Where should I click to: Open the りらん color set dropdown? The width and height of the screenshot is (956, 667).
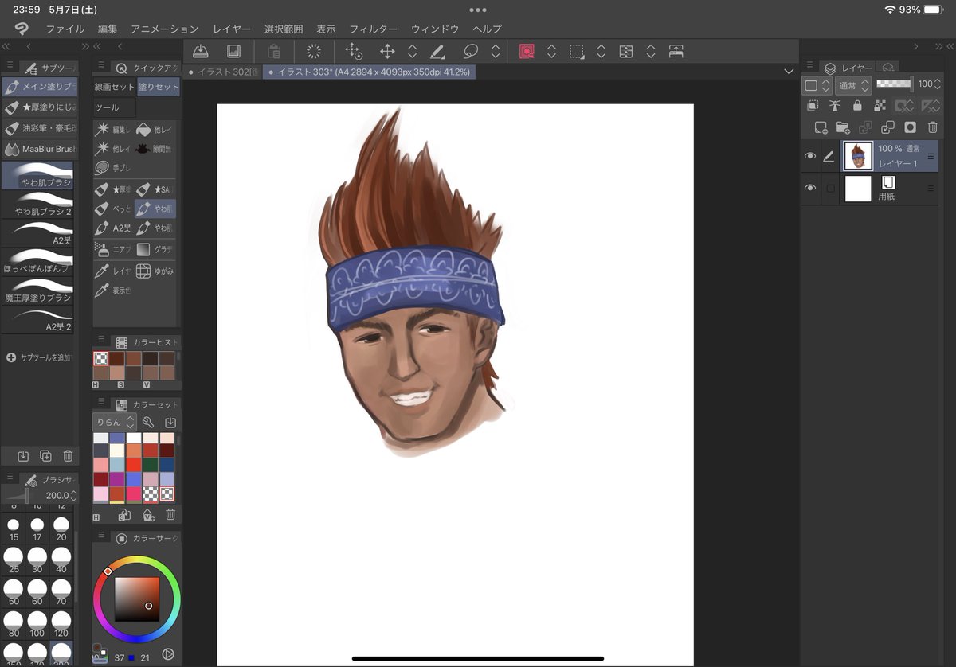click(115, 422)
